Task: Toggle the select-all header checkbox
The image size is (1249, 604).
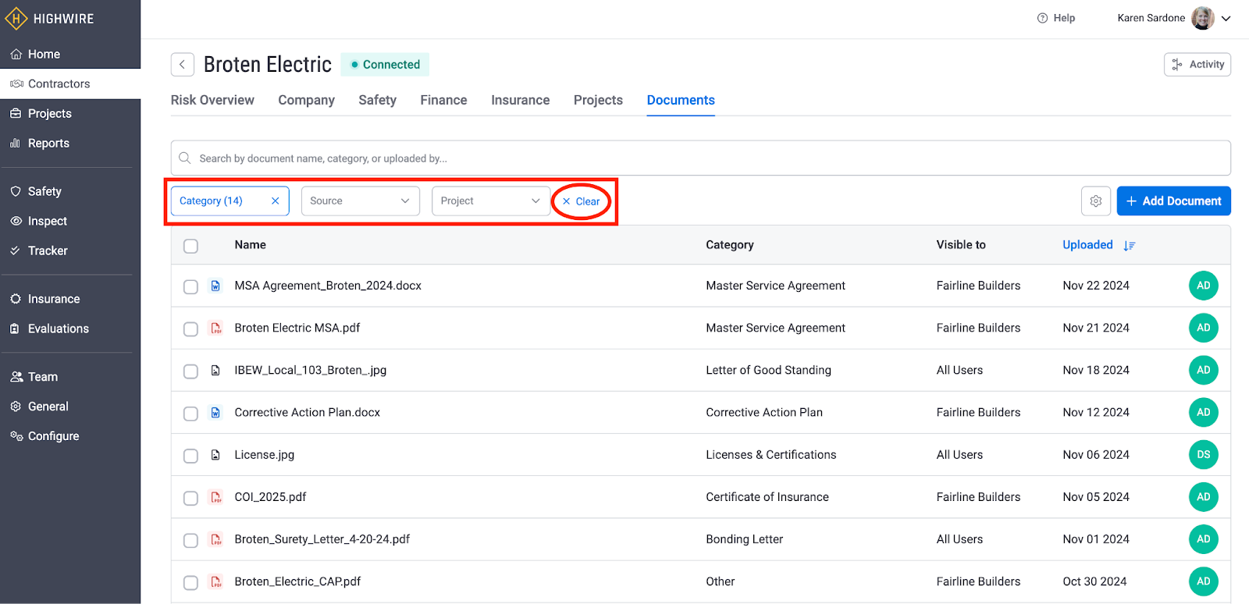Action: 190,246
